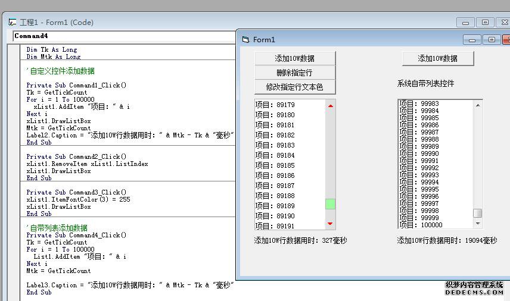Click system listbox scroll down arrow

[477, 224]
